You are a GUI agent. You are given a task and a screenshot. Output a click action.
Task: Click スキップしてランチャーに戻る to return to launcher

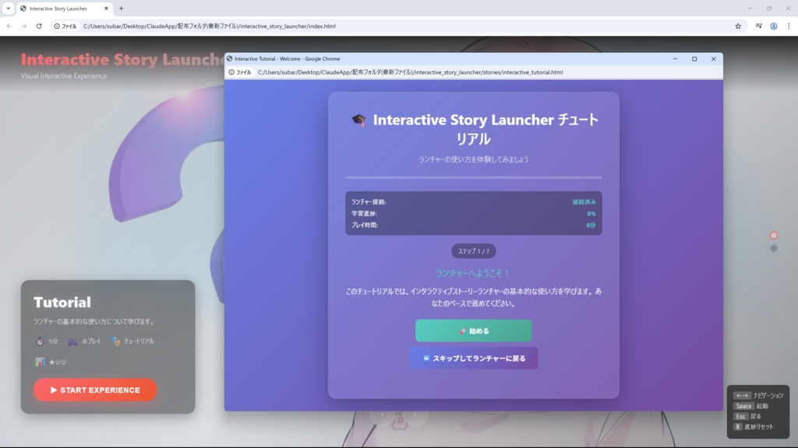point(473,358)
